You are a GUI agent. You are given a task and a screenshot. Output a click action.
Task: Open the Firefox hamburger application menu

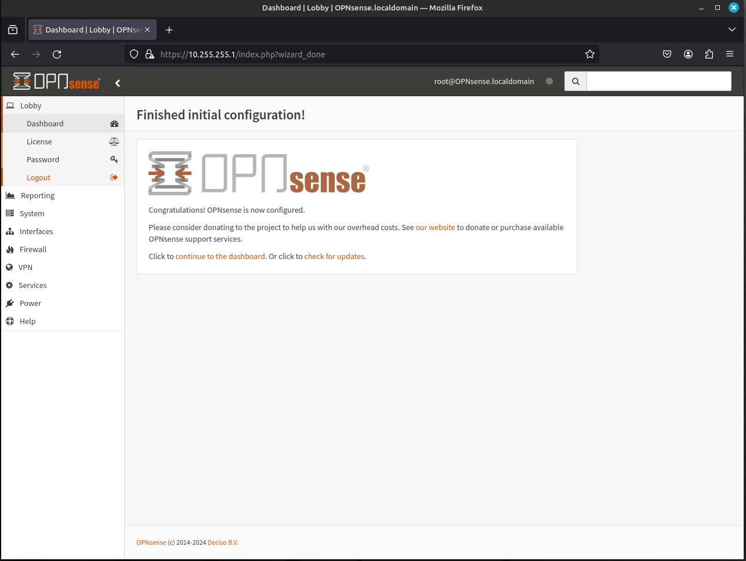click(x=730, y=54)
